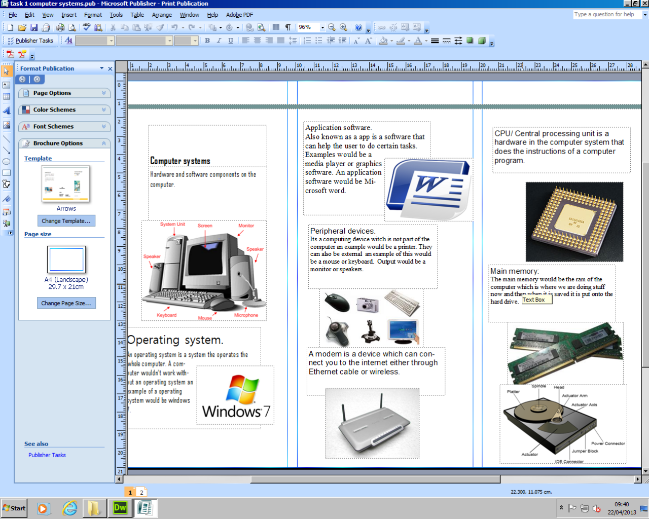The image size is (649, 519).
Task: Open the Font Color dropdown arrow
Action: (x=426, y=41)
